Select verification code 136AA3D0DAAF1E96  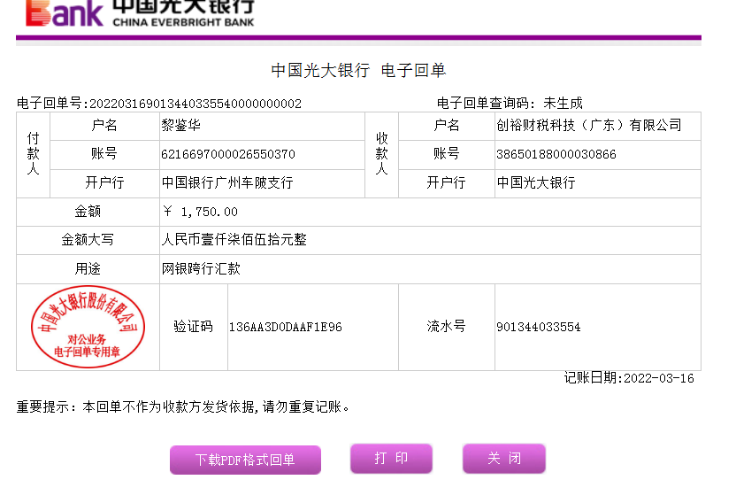coord(285,327)
